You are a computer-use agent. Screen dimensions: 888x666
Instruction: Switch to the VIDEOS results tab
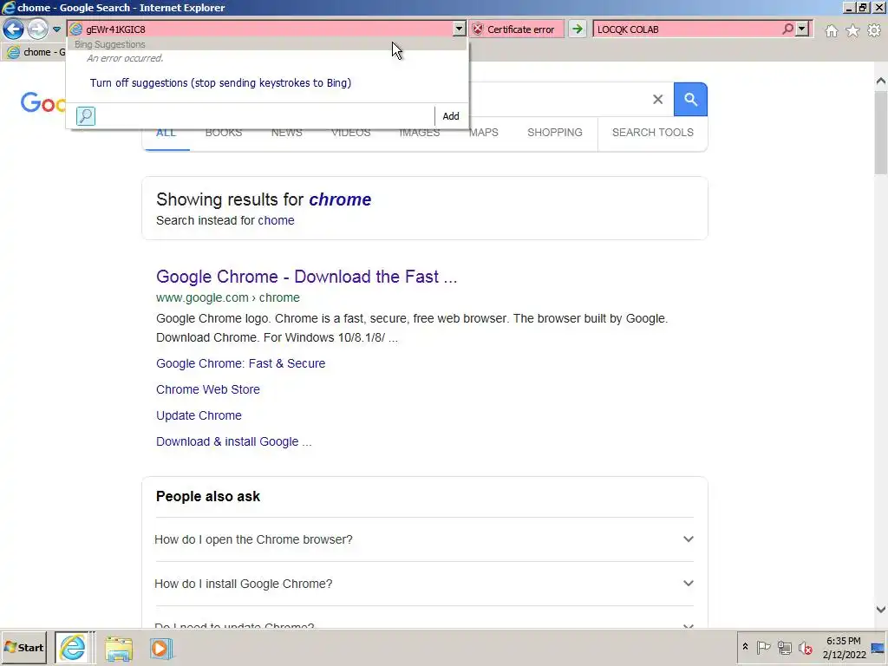pos(350,133)
